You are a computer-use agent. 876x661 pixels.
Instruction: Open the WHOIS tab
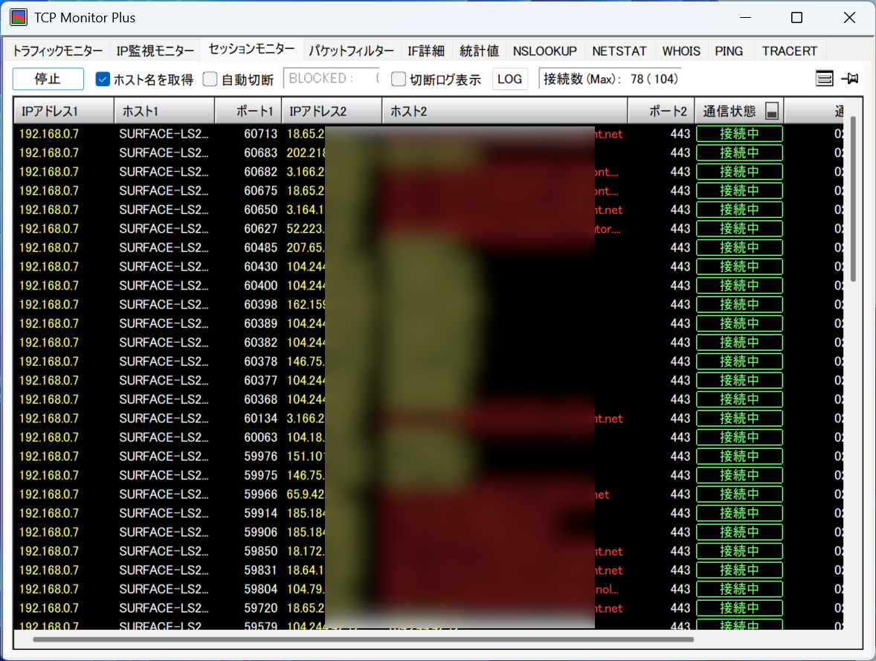681,51
